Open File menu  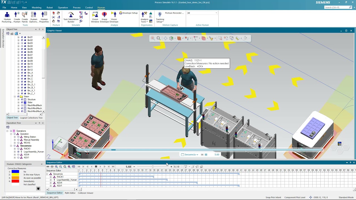click(x=4, y=7)
